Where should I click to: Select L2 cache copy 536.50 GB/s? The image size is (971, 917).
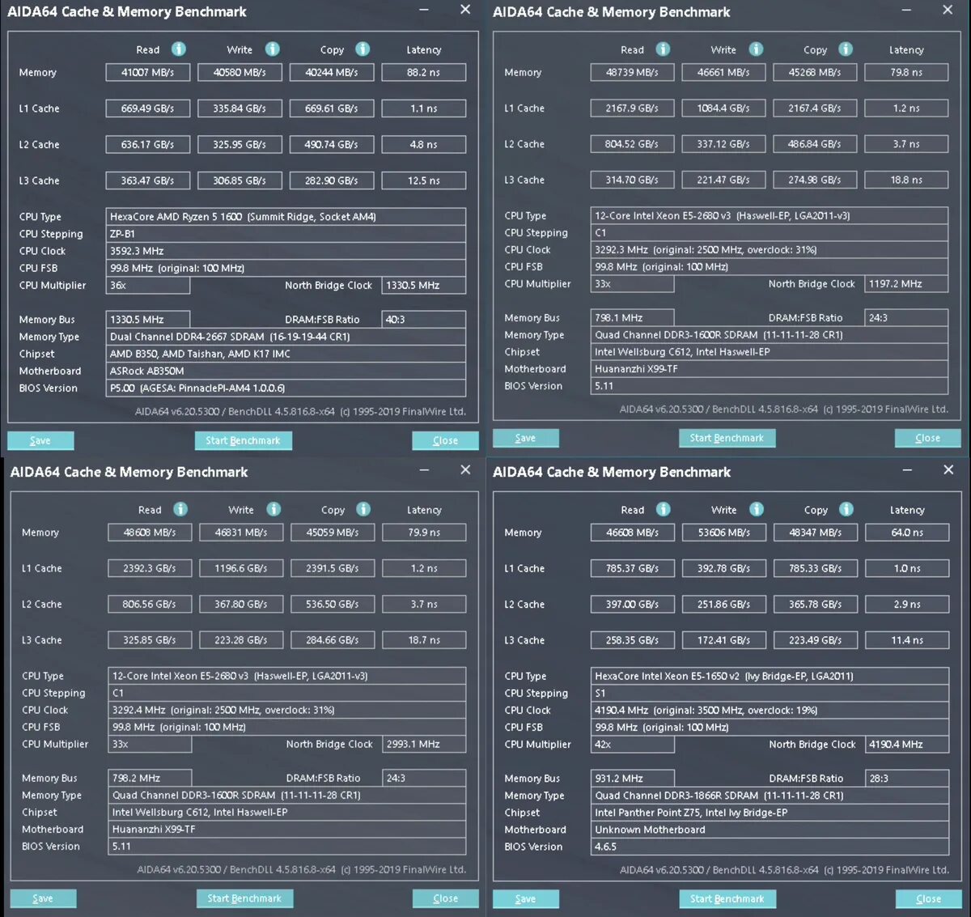332,604
